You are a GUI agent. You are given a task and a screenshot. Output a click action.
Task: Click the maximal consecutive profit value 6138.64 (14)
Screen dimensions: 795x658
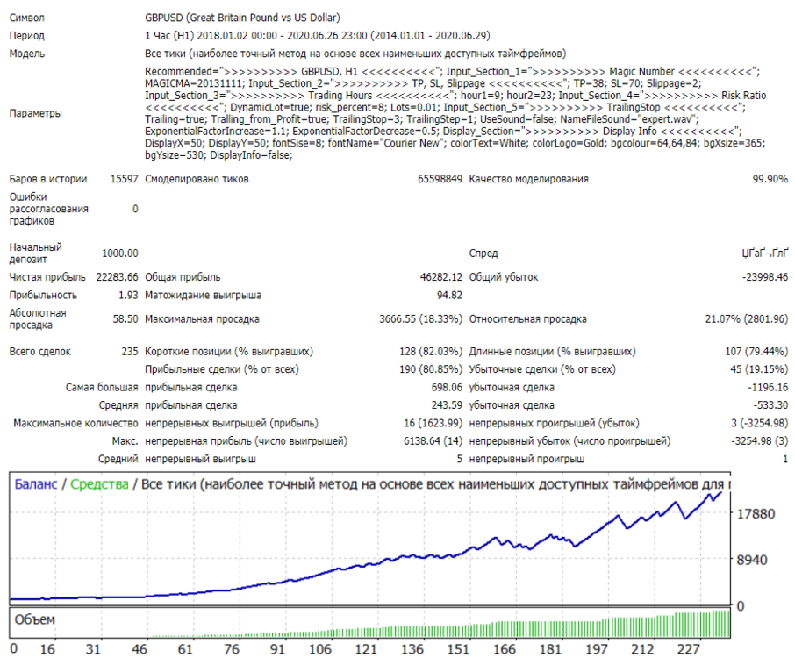click(433, 441)
